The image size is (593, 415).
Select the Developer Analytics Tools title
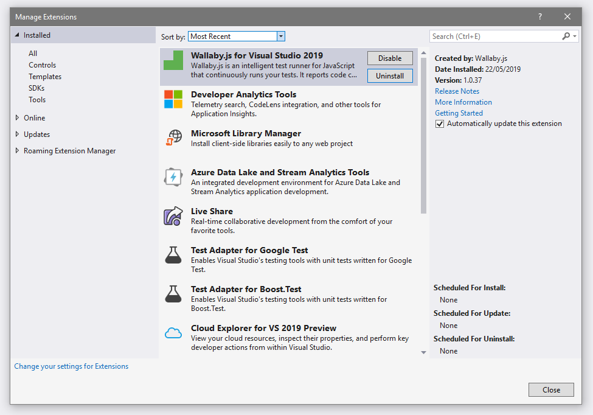243,94
